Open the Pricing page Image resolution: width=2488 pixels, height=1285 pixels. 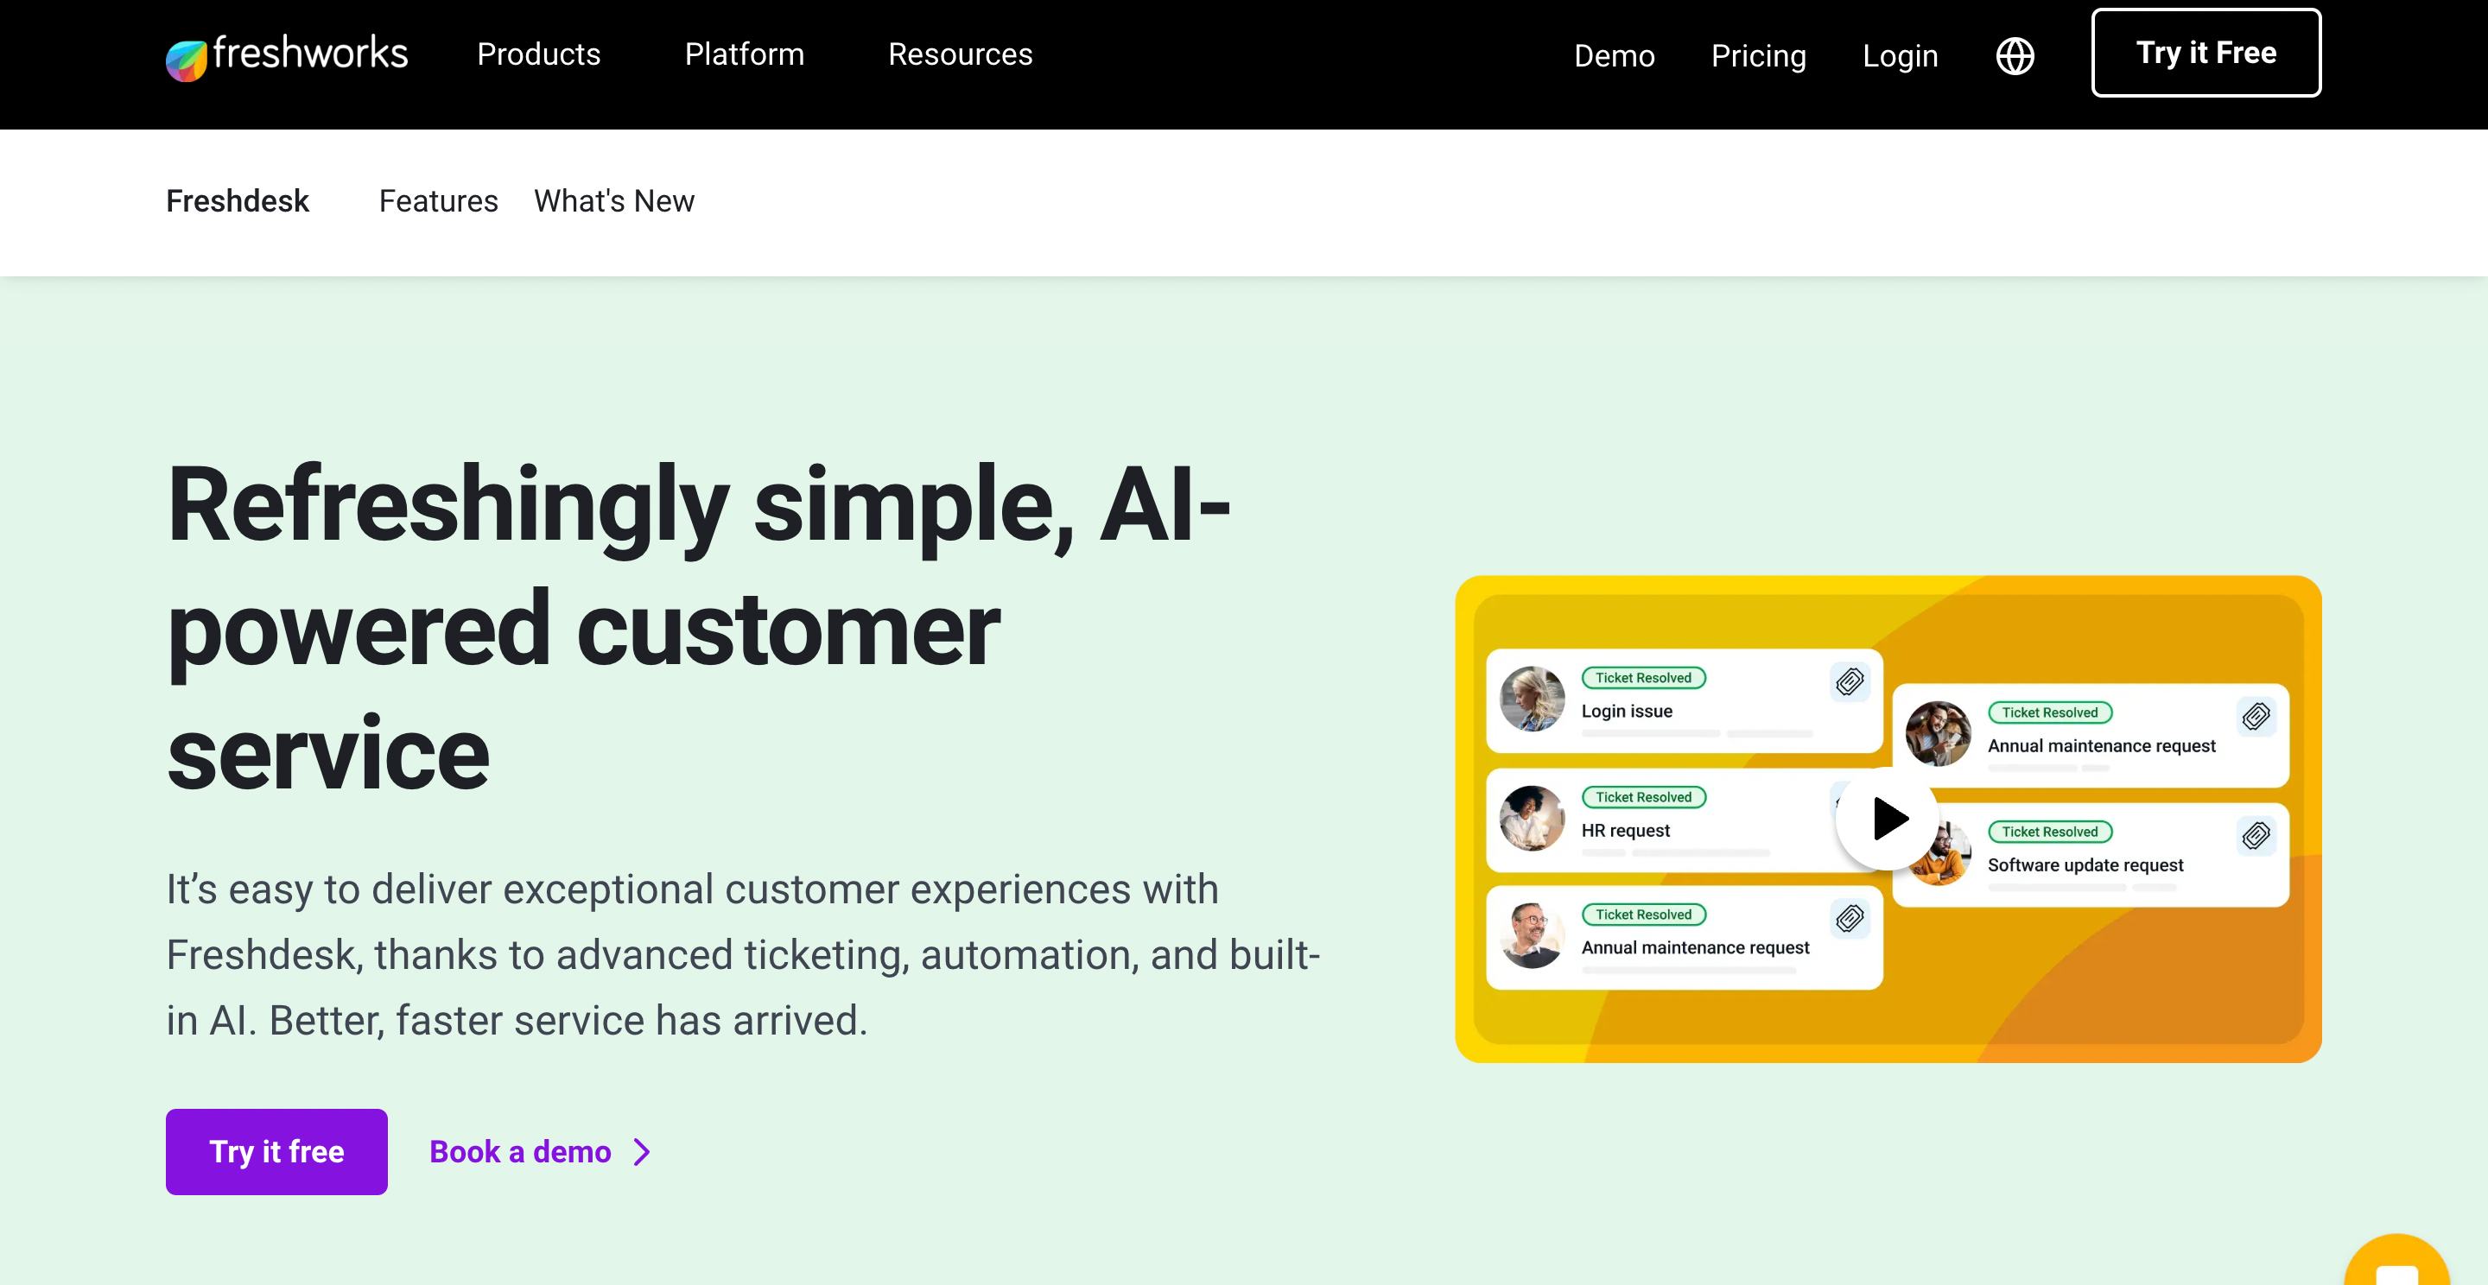coord(1759,56)
